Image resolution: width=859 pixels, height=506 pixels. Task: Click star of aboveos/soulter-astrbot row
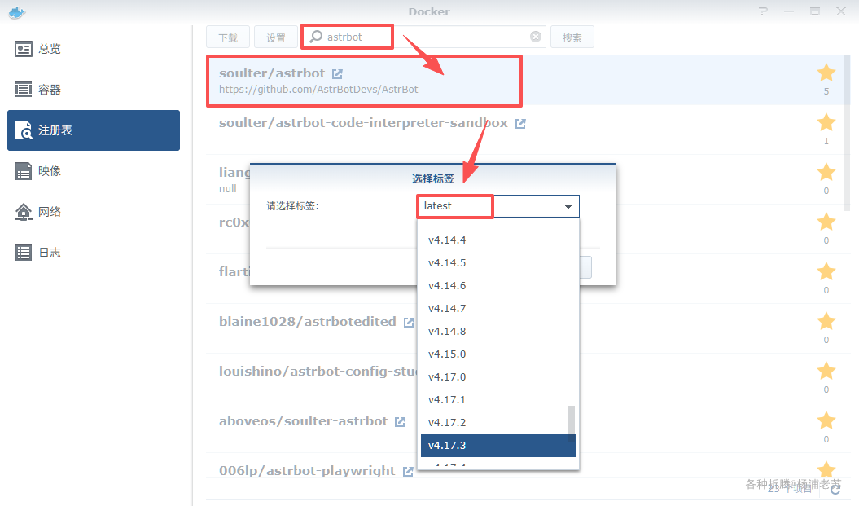(x=826, y=420)
